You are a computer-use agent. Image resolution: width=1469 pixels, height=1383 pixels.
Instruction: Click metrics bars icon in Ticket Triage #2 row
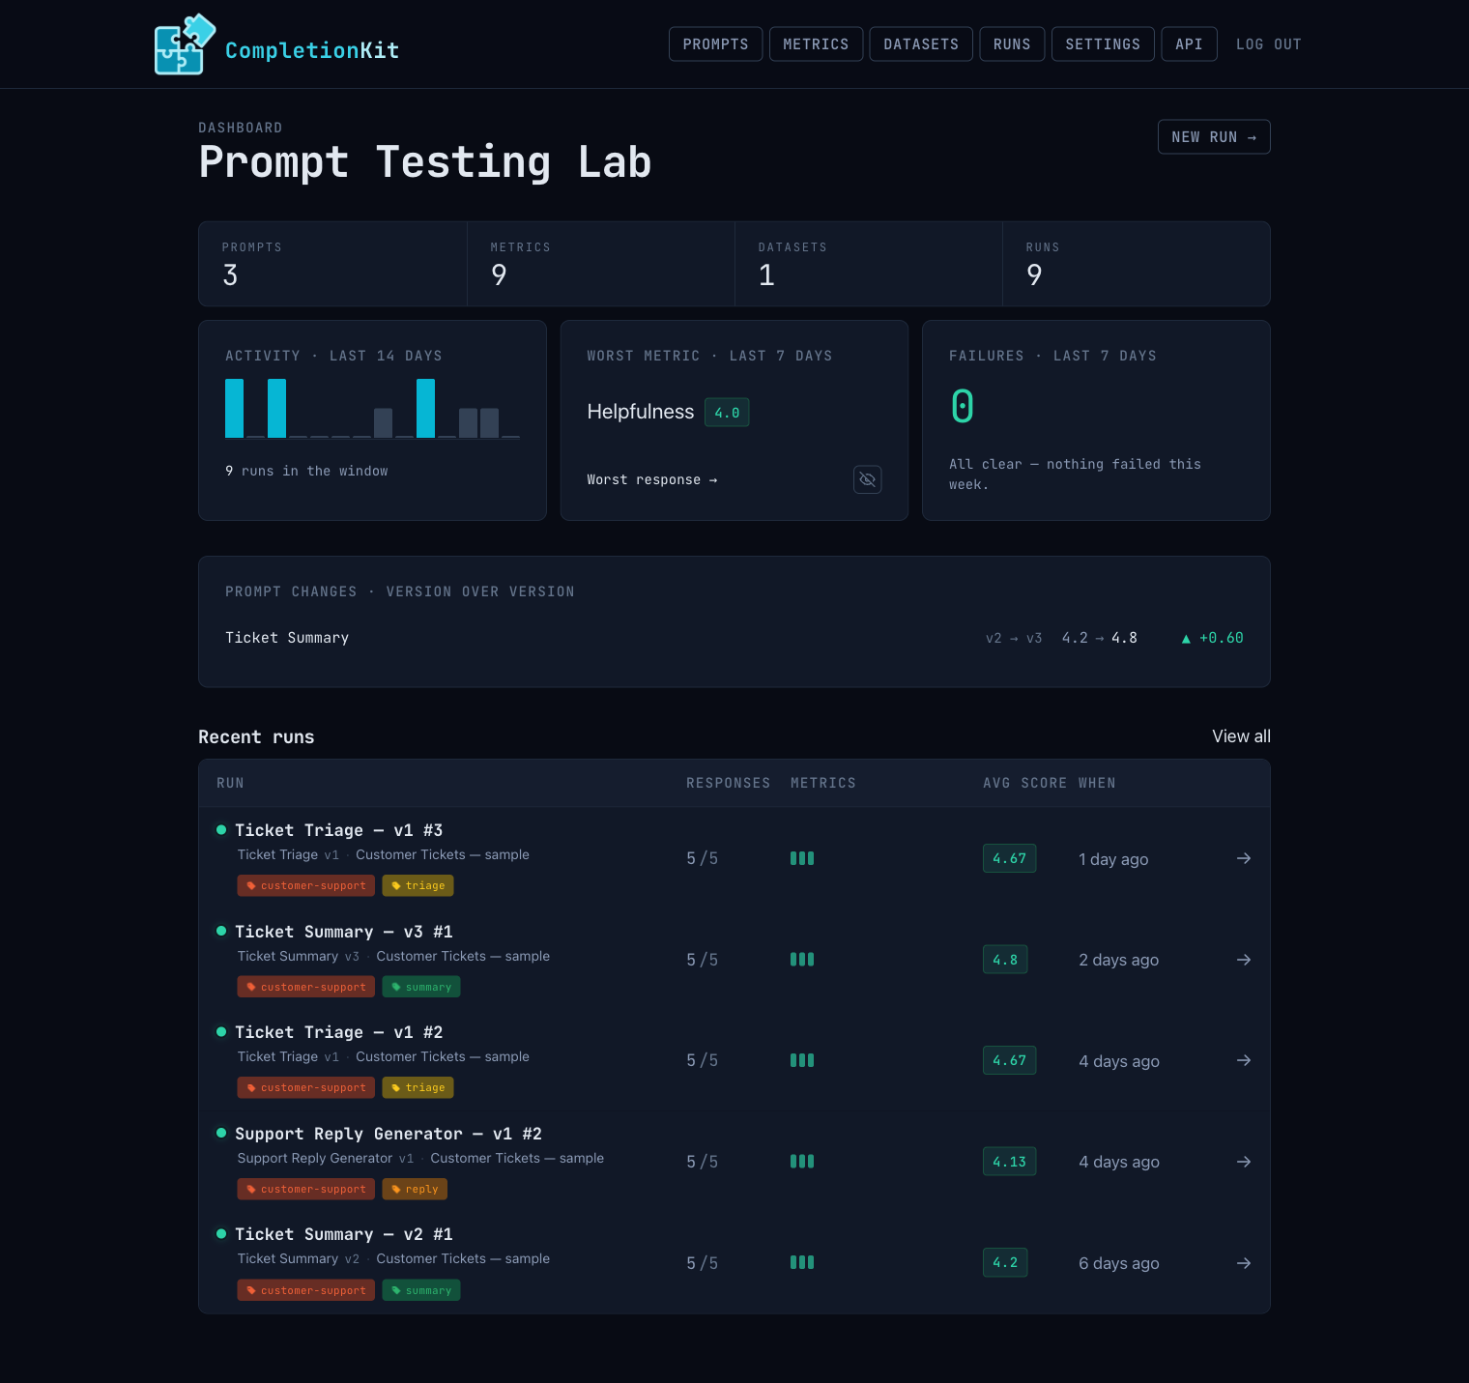[802, 1060]
